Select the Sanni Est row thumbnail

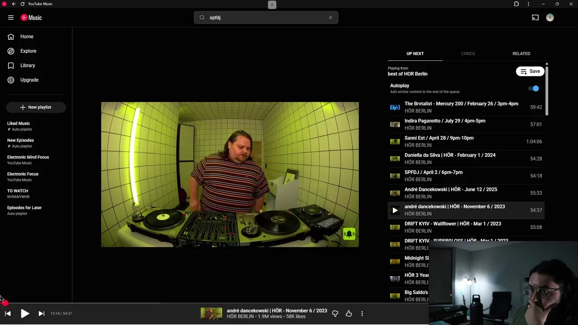pos(395,142)
